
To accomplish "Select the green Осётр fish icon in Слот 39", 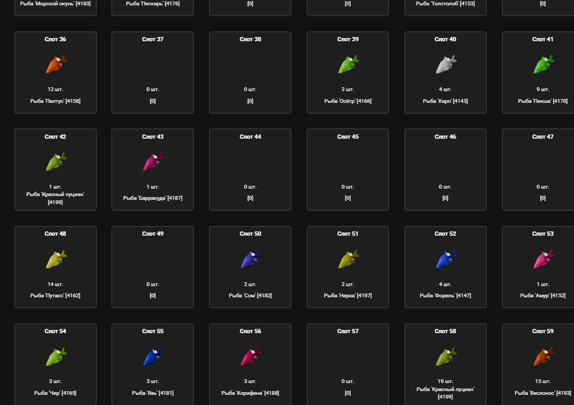I will tap(349, 64).
